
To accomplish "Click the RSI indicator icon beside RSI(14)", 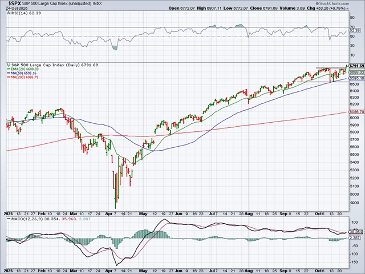I will point(9,13).
